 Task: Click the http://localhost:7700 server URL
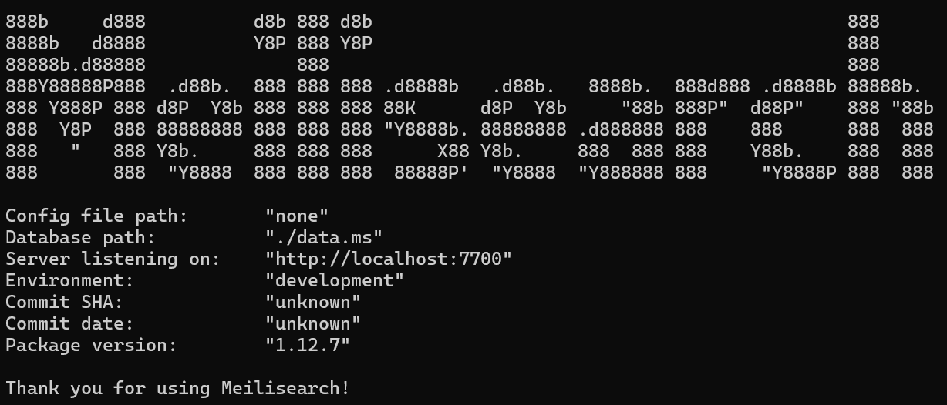[x=389, y=259]
